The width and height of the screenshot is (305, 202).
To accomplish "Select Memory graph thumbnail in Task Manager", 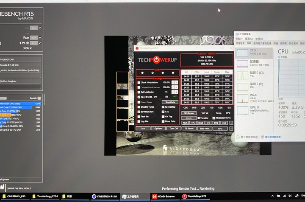I will (x=242, y=64).
